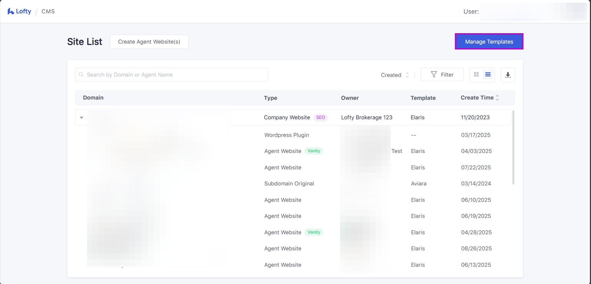Viewport: 591px width, 284px height.
Task: Expand the Company Website row
Action: tap(82, 117)
